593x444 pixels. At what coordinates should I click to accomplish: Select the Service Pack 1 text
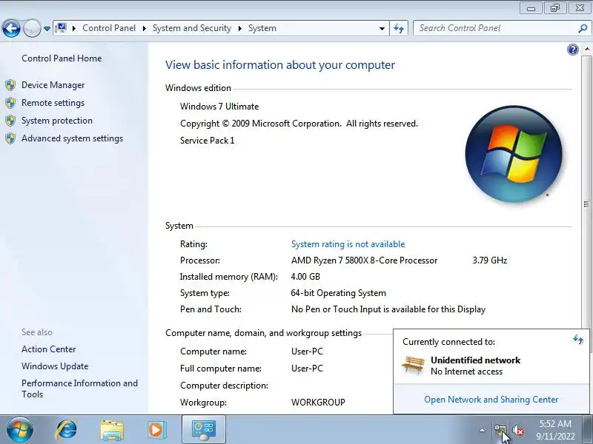click(208, 141)
